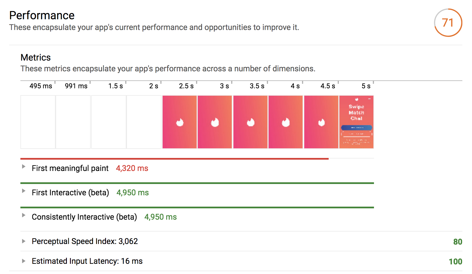Click the 4,320 ms first meaningful paint value
This screenshot has width=472, height=274.
pos(132,168)
